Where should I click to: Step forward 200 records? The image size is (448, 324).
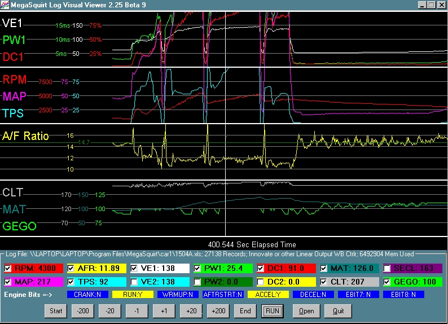click(218, 311)
